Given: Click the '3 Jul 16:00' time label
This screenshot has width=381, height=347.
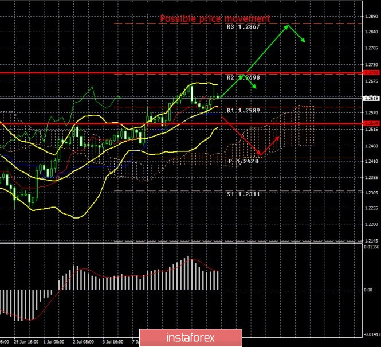Looking at the screenshot, I should (113, 342).
